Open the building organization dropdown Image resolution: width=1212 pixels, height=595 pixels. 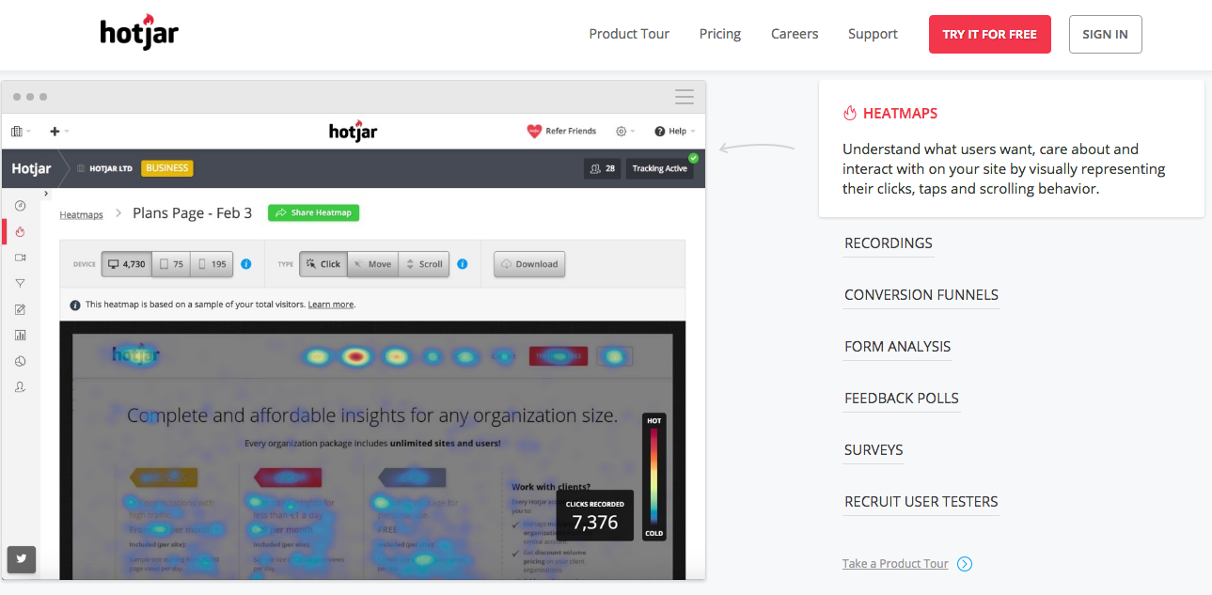(21, 132)
